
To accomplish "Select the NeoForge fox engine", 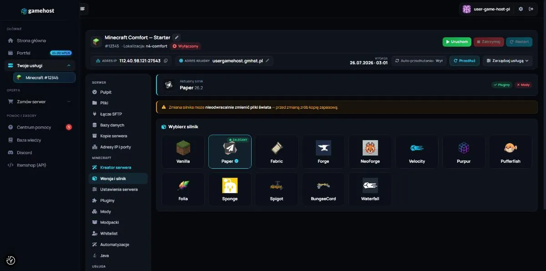I will [x=370, y=151].
